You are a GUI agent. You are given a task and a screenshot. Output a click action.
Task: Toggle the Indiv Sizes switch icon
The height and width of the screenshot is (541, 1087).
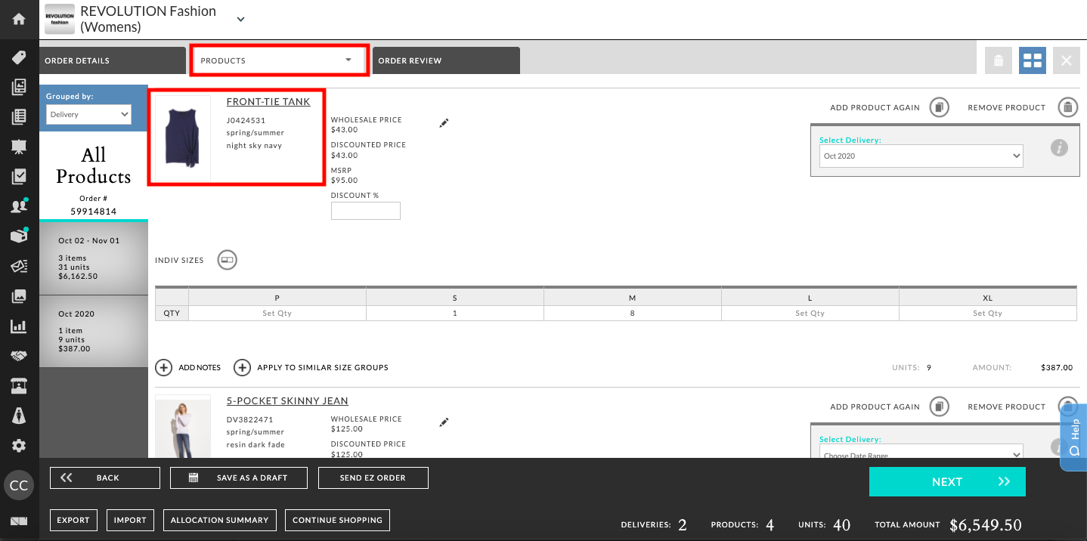tap(227, 260)
